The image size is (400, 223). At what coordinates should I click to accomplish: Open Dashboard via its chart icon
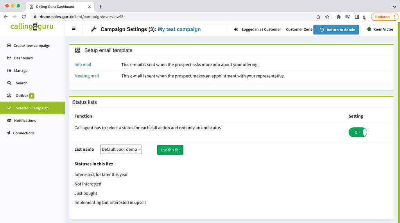pos(9,58)
